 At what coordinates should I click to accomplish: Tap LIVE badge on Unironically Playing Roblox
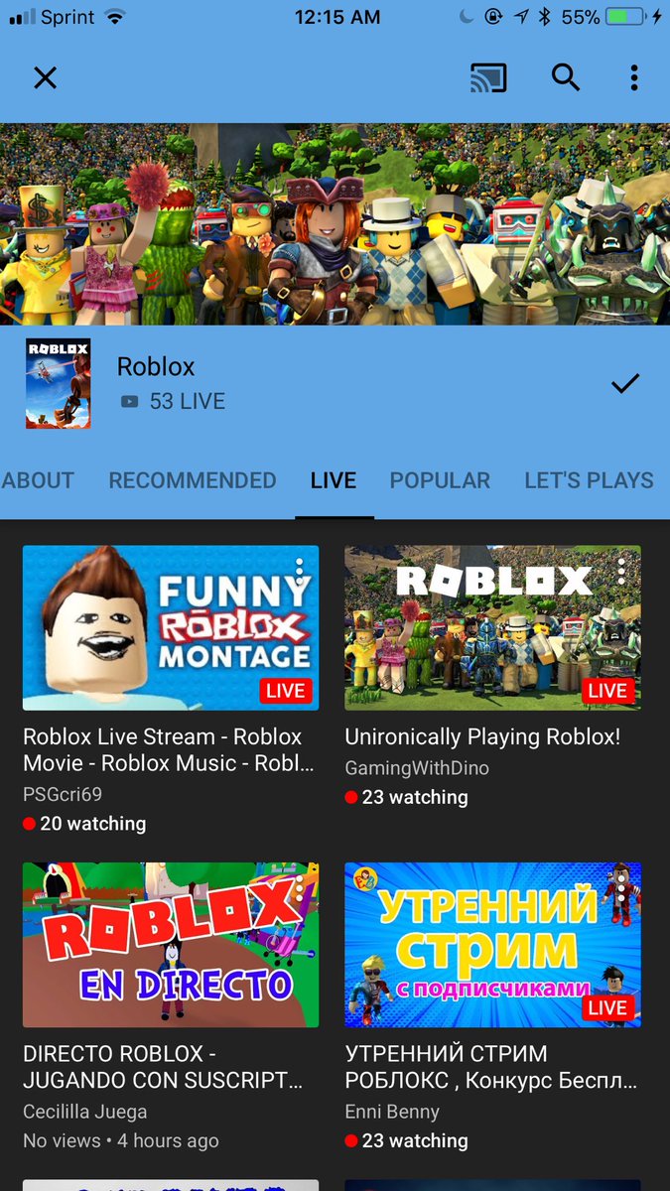tap(607, 691)
